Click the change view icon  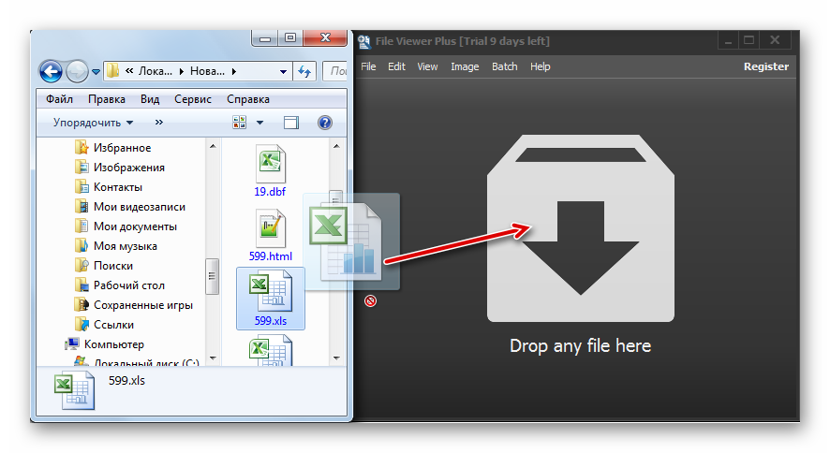click(x=239, y=123)
